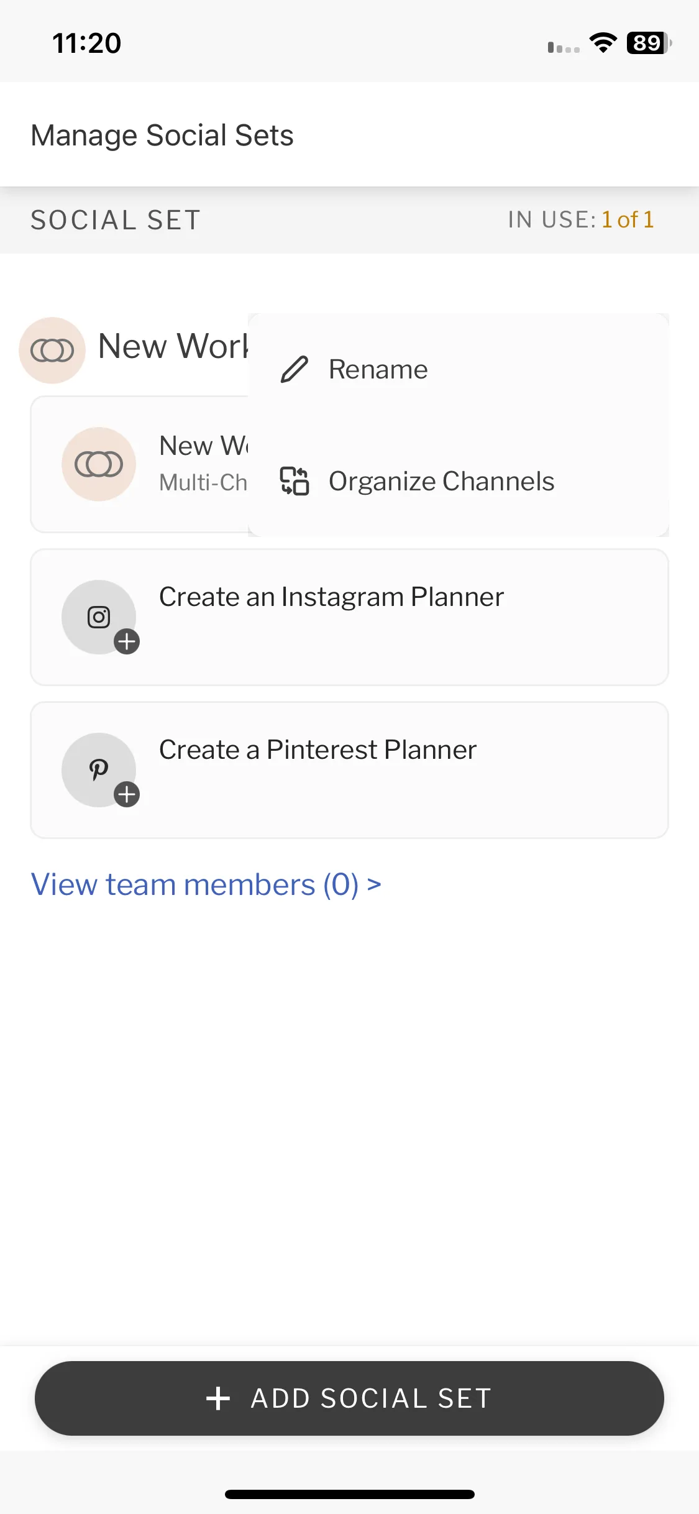Viewport: 699px width, 1514px height.
Task: Tap the Manage Social Sets header title
Action: coord(162,135)
